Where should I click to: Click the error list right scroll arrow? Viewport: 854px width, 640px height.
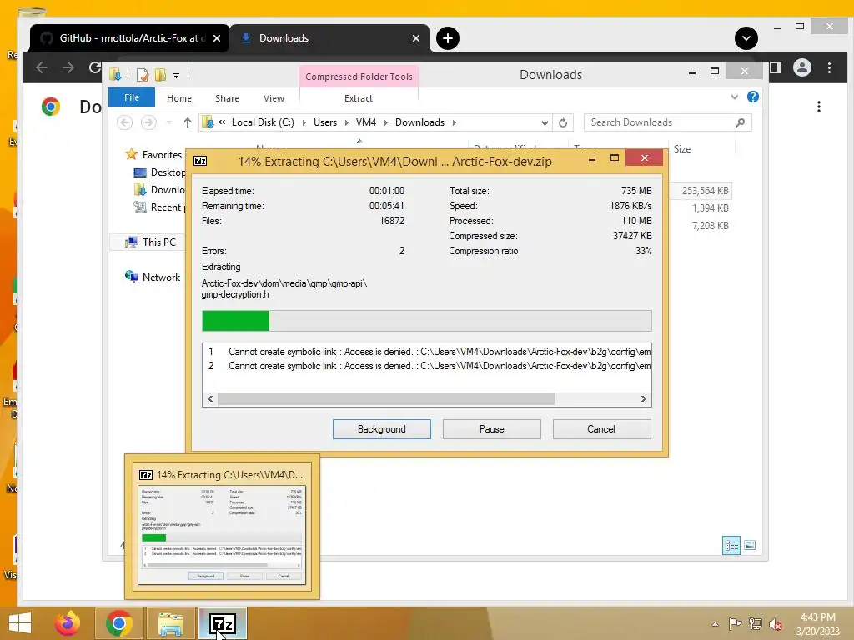point(643,398)
